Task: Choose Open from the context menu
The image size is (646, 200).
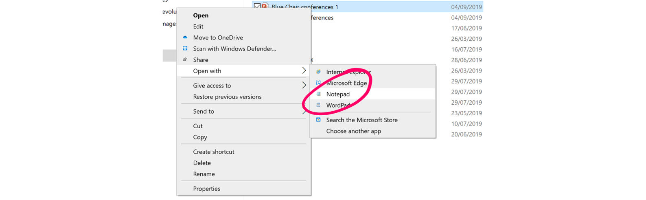Action: 201,15
